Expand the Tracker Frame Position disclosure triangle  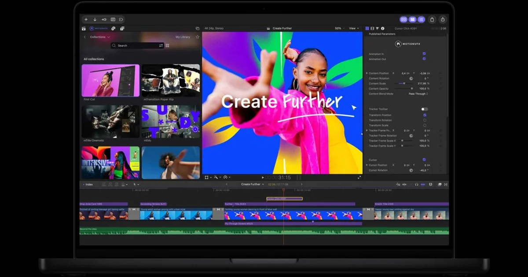click(x=367, y=130)
